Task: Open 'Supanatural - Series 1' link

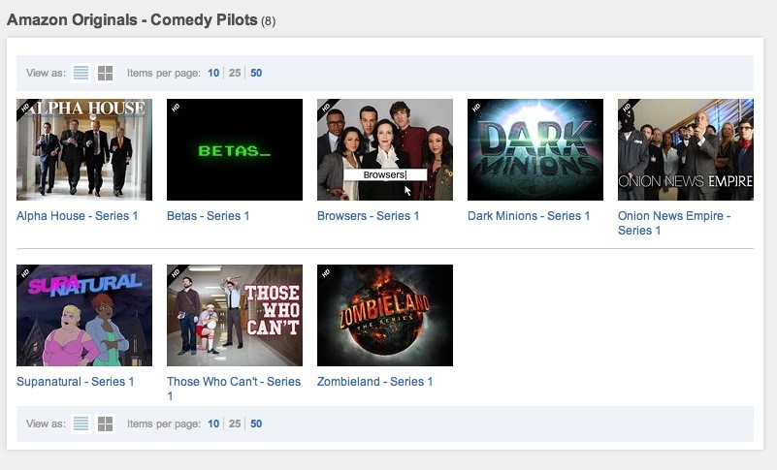Action: tap(76, 382)
